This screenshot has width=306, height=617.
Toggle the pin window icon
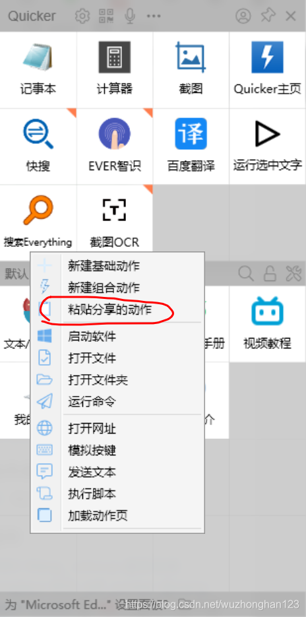click(268, 16)
